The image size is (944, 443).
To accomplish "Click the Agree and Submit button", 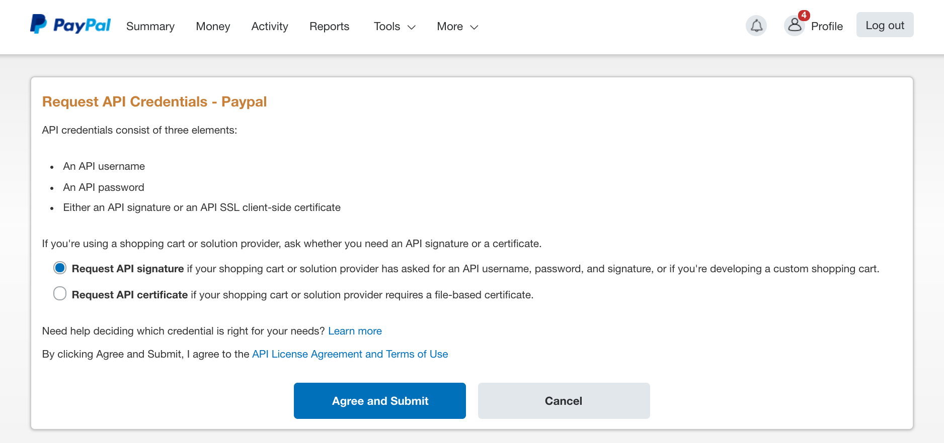I will click(x=380, y=401).
